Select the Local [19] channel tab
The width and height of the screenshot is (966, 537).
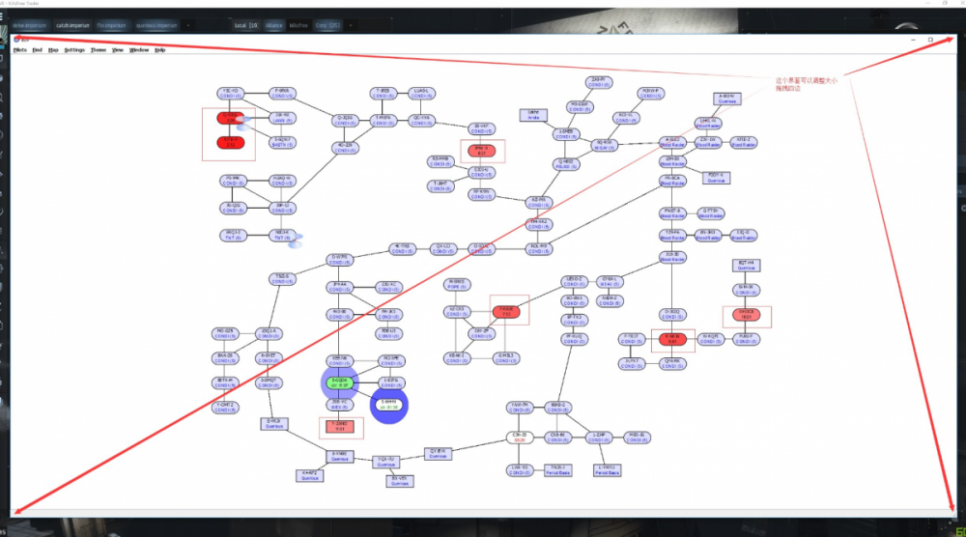[246, 23]
